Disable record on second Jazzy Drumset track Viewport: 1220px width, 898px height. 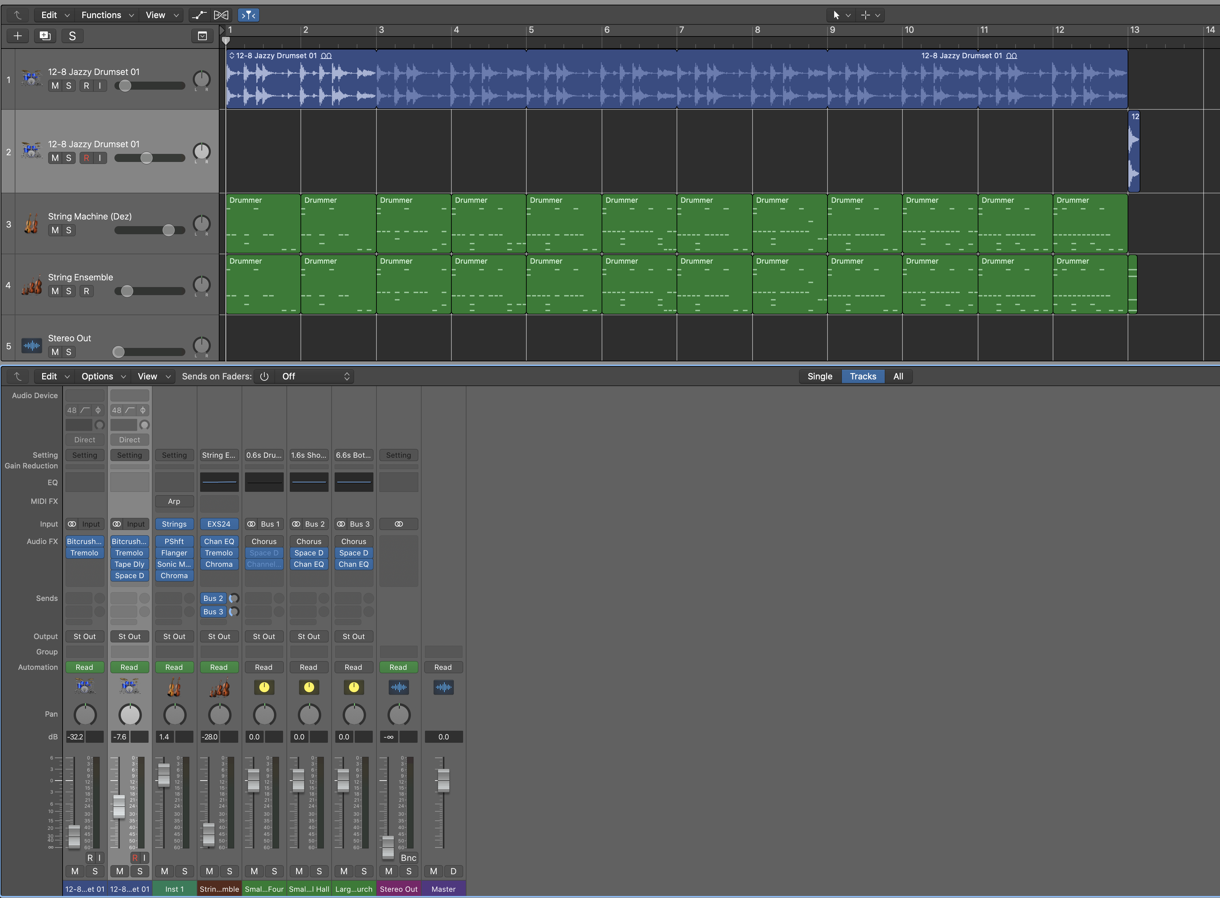[x=86, y=158]
